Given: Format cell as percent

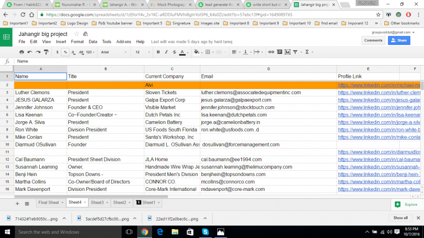Looking at the screenshot, I should click(65, 52).
